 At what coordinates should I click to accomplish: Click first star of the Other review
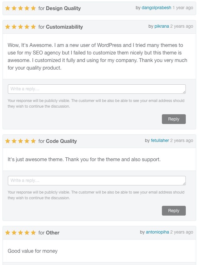pyautogui.click(x=8, y=233)
